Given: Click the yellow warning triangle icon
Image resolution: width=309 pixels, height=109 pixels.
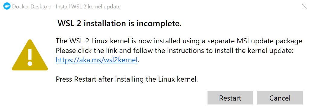Looking at the screenshot, I should pyautogui.click(x=30, y=55).
